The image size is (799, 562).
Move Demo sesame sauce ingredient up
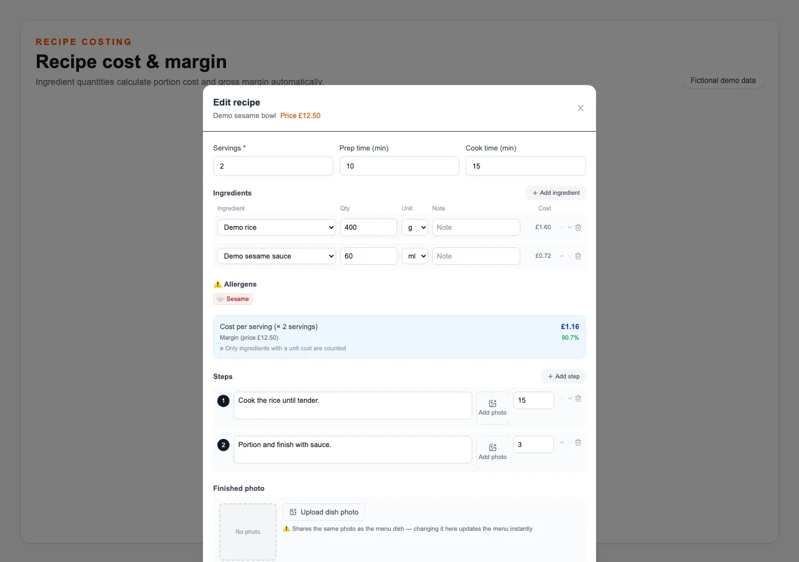(x=562, y=256)
